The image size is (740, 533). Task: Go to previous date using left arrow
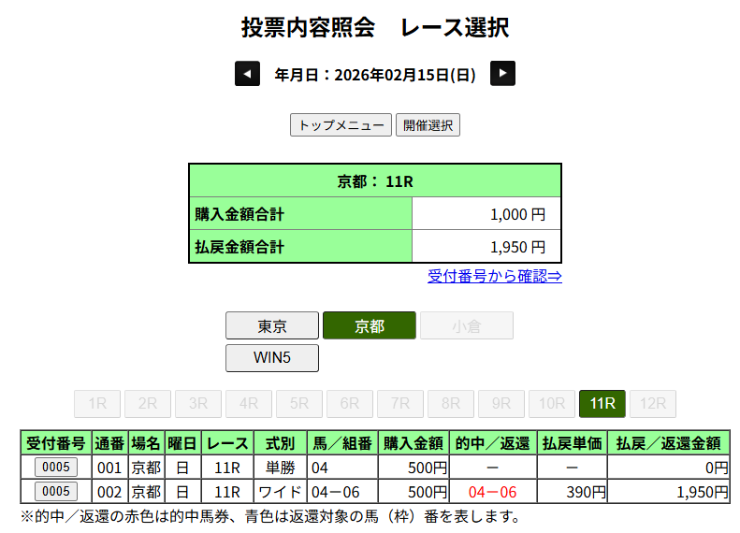click(x=247, y=74)
